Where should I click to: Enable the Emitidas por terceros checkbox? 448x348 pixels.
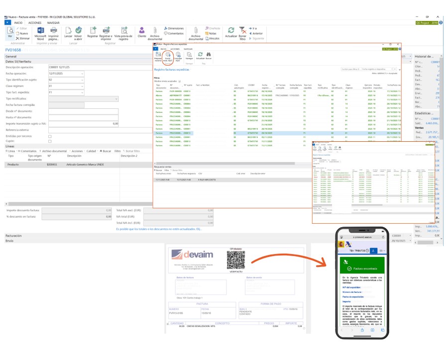(50, 136)
